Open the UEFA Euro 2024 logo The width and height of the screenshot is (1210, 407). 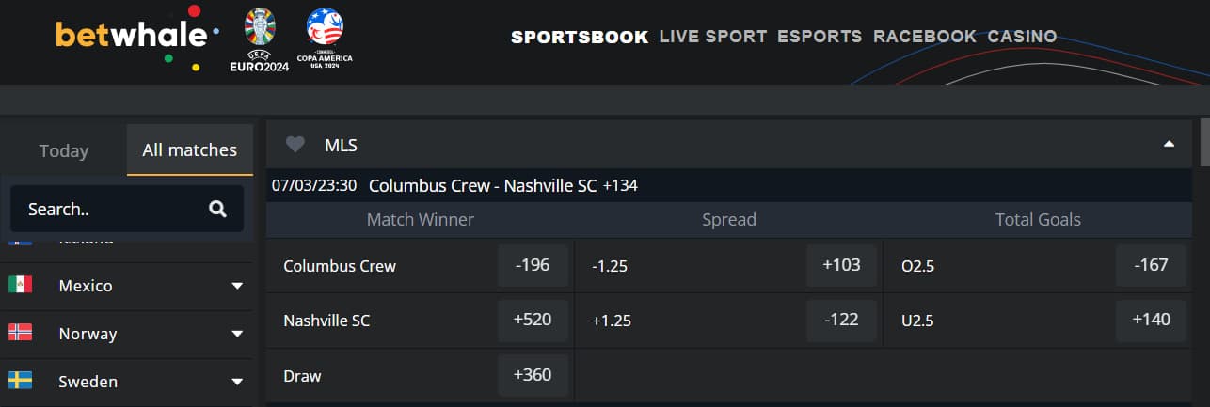tap(260, 39)
